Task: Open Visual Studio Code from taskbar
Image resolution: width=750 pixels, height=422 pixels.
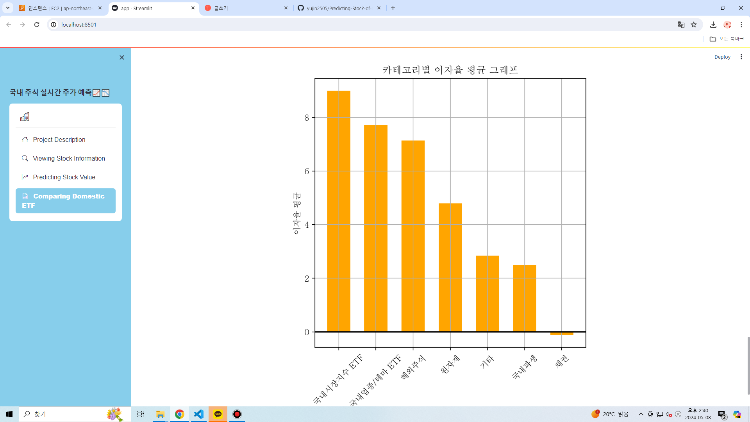Action: pyautogui.click(x=199, y=414)
